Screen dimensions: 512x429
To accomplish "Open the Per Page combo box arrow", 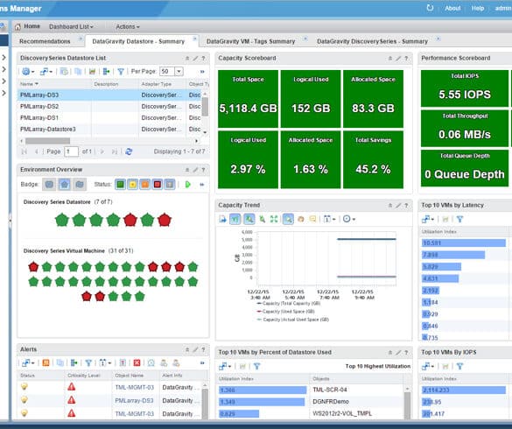I will pos(179,71).
